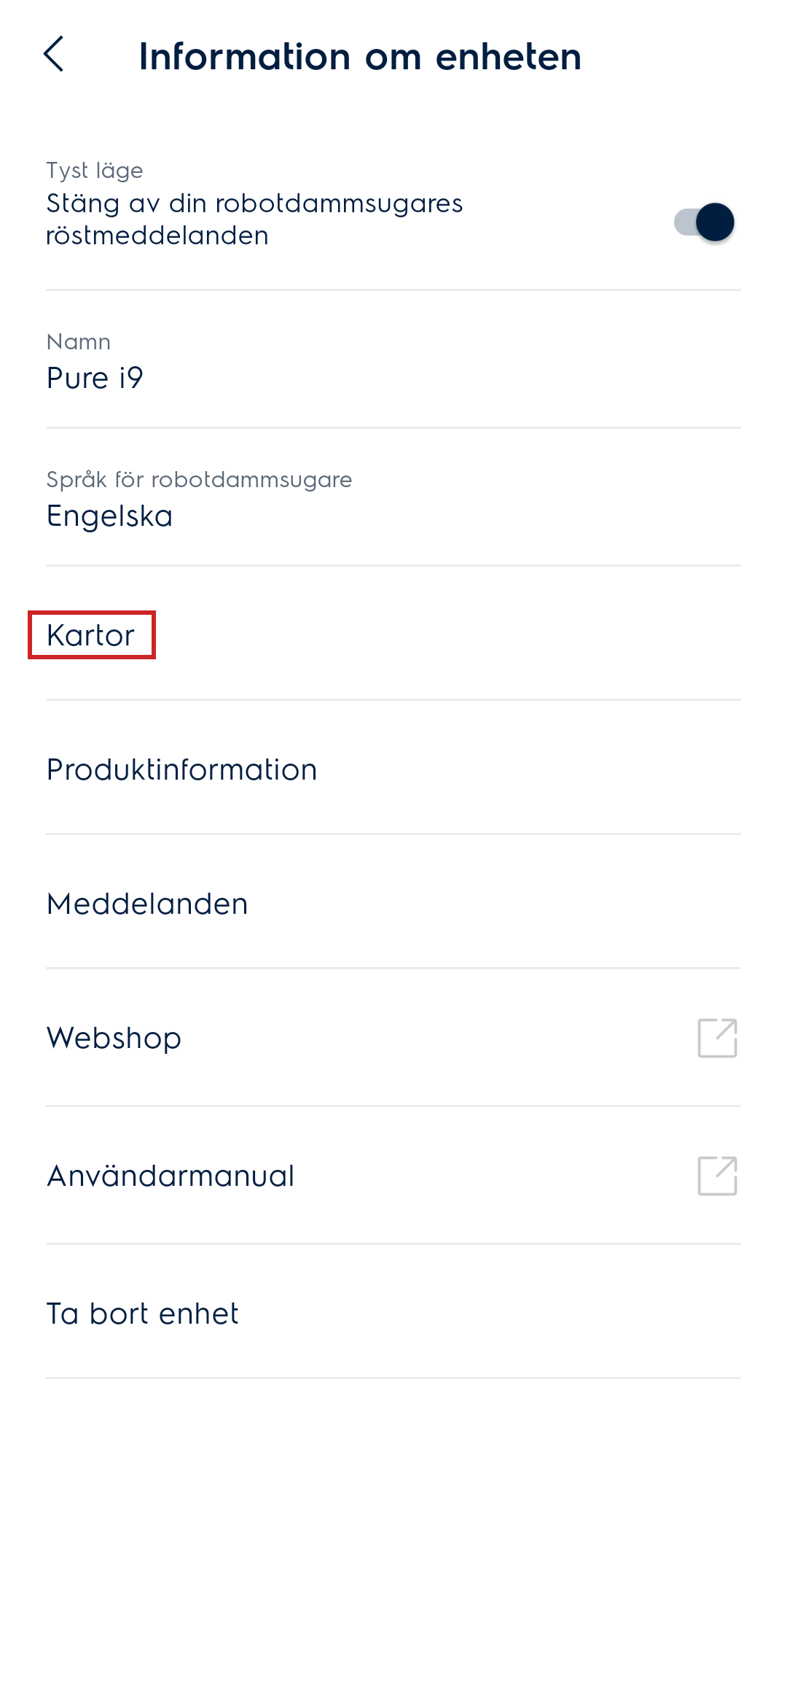This screenshot has width=787, height=1700.
Task: Tap the "Namn" field label
Action: [x=79, y=342]
